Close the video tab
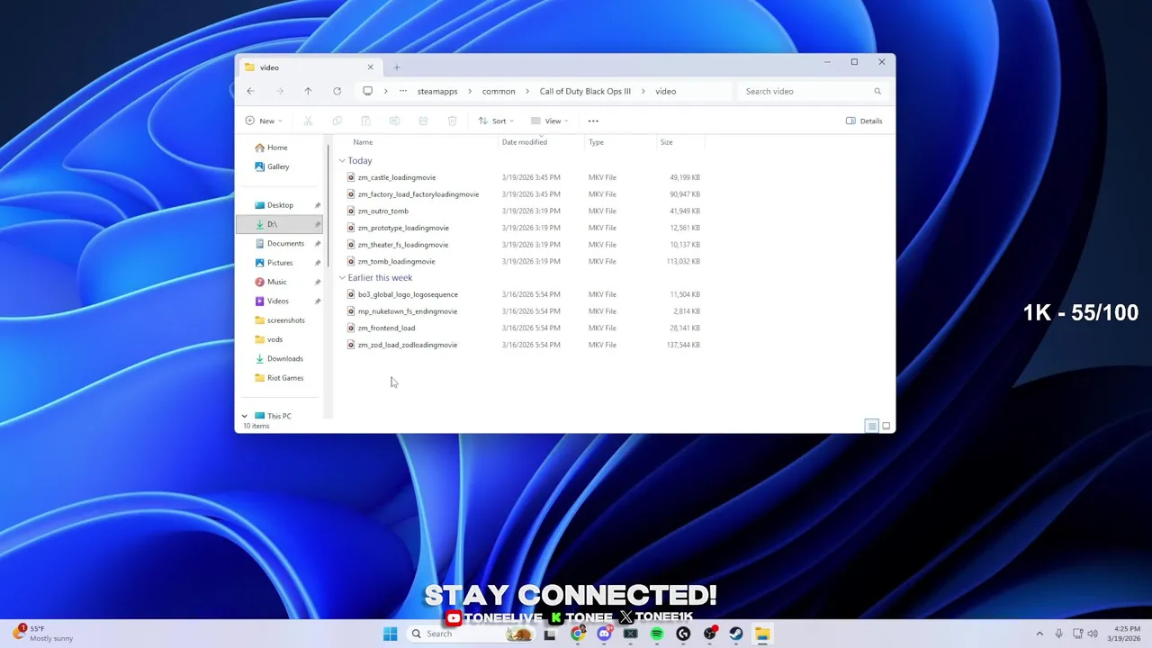 (370, 67)
